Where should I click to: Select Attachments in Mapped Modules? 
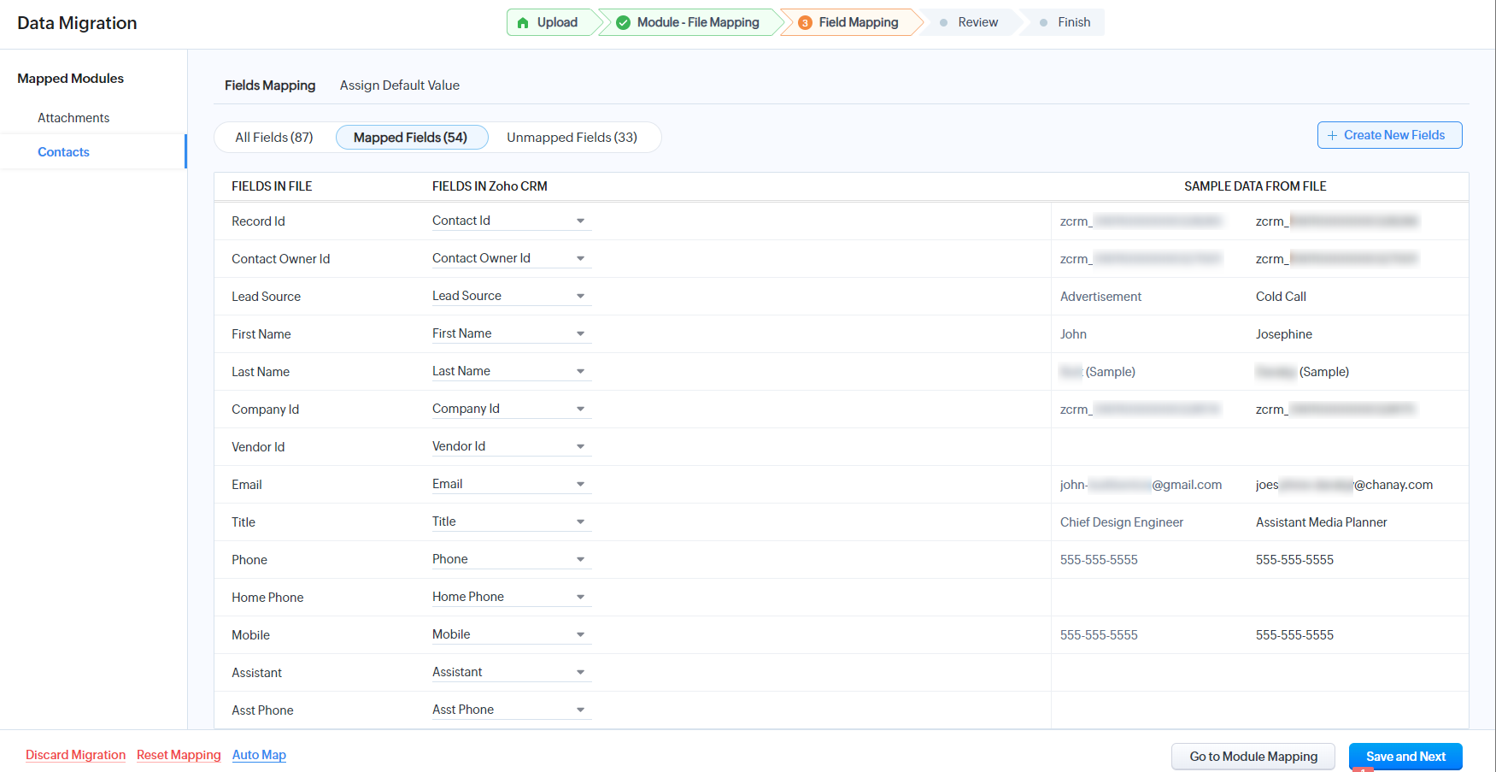pyautogui.click(x=73, y=118)
